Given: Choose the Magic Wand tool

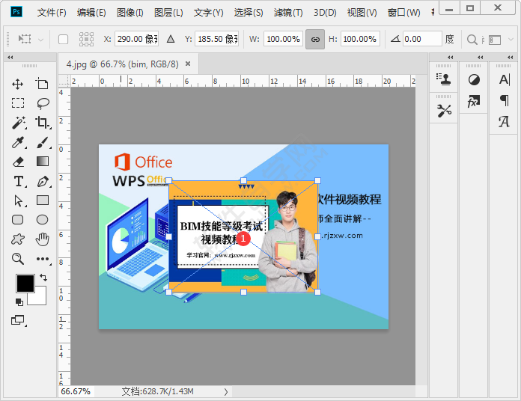Looking at the screenshot, I should [x=18, y=123].
